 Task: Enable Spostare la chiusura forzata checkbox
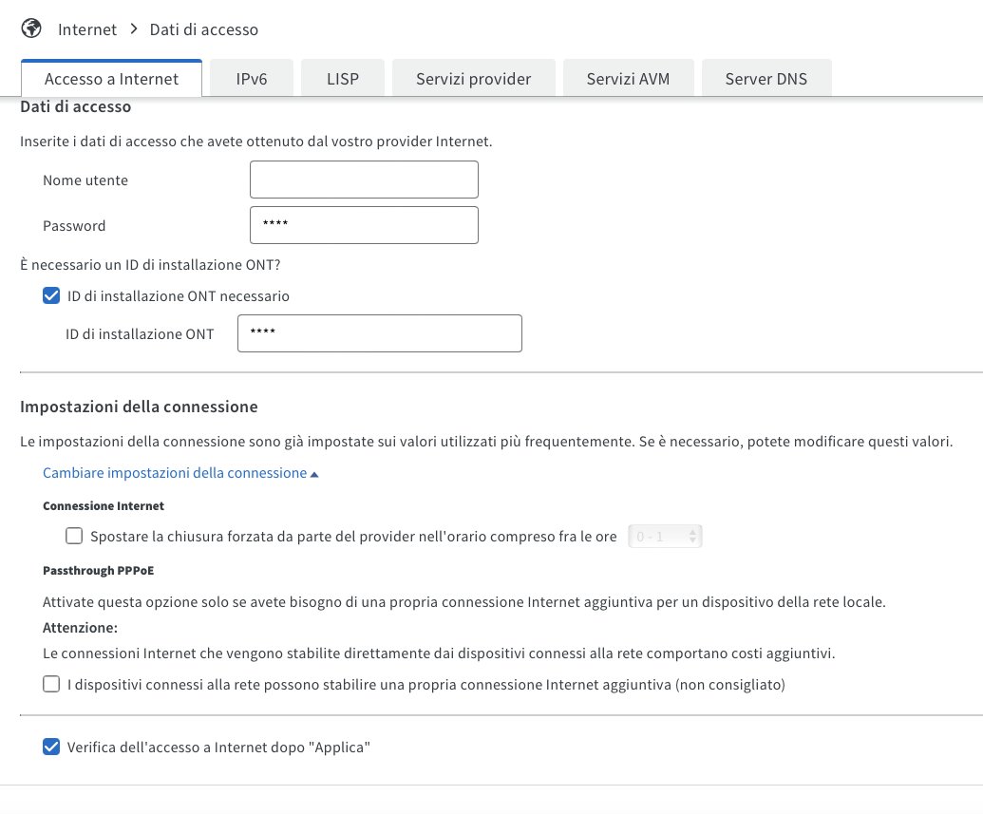click(74, 536)
